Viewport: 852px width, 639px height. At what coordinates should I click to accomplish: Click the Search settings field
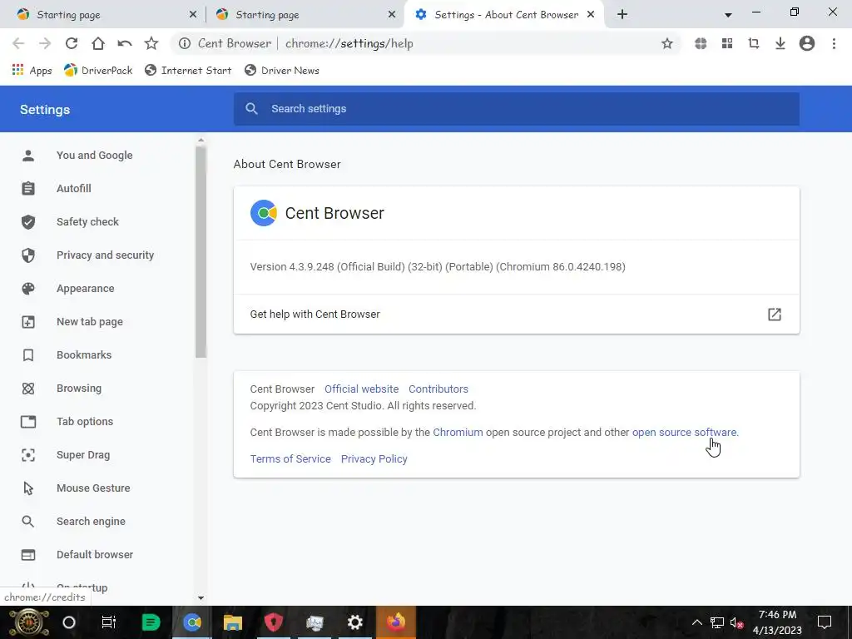(x=516, y=109)
